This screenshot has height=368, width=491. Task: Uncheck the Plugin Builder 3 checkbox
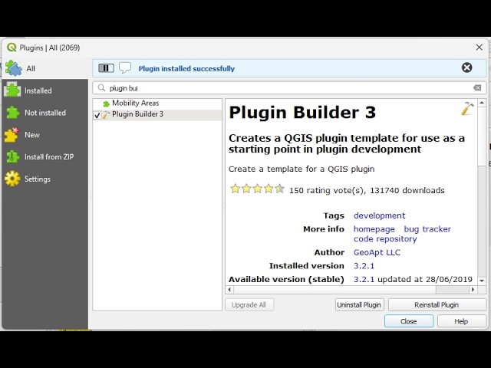click(x=97, y=115)
